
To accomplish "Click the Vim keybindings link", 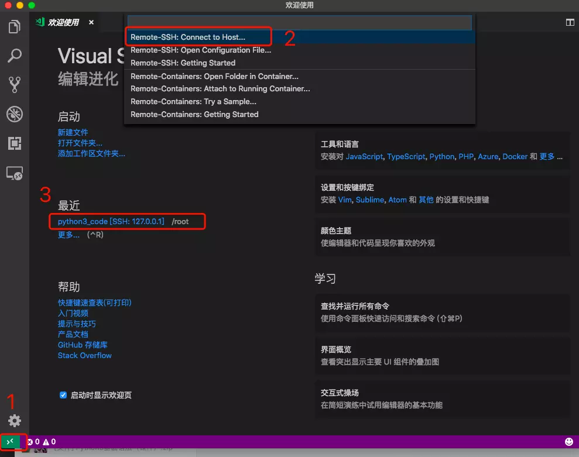I will 344,200.
